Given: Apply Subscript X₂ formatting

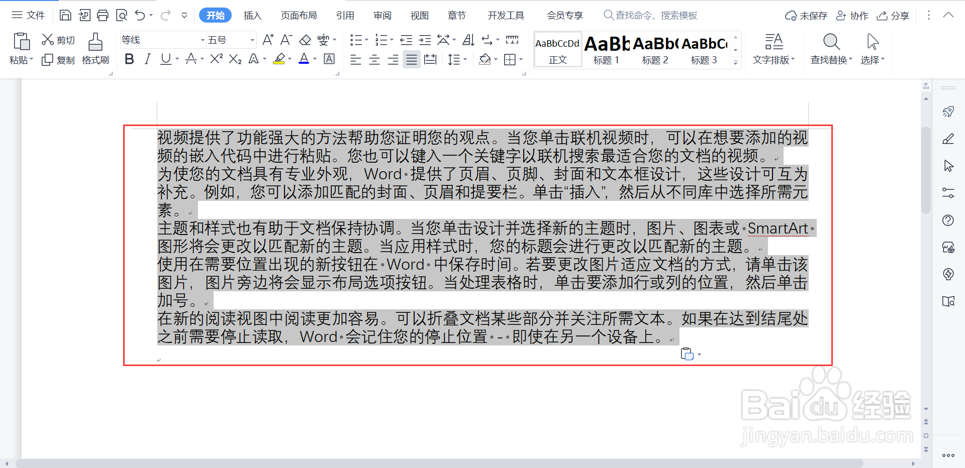Looking at the screenshot, I should coord(235,59).
